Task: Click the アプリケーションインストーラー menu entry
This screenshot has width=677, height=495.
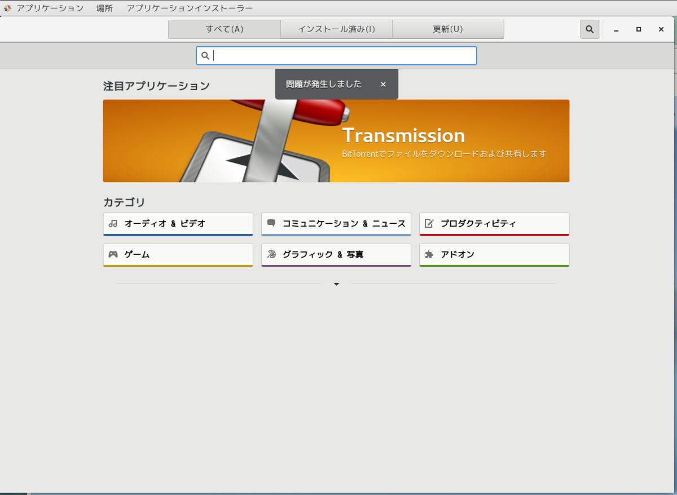Action: [x=189, y=8]
